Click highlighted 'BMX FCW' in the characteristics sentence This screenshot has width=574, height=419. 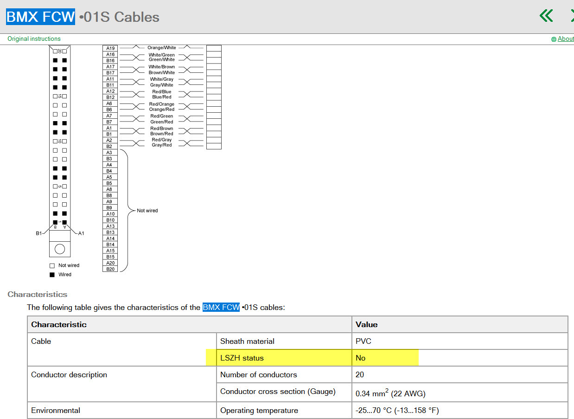pos(221,307)
